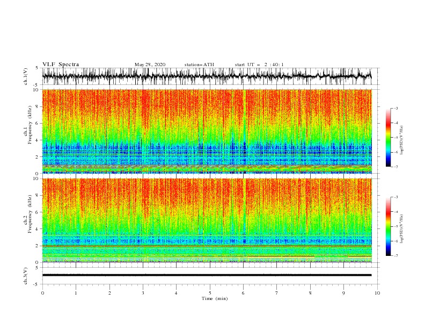Click the '2' kHz tick on ch.2 axis
This screenshot has height=329, width=425.
pyautogui.click(x=38, y=246)
